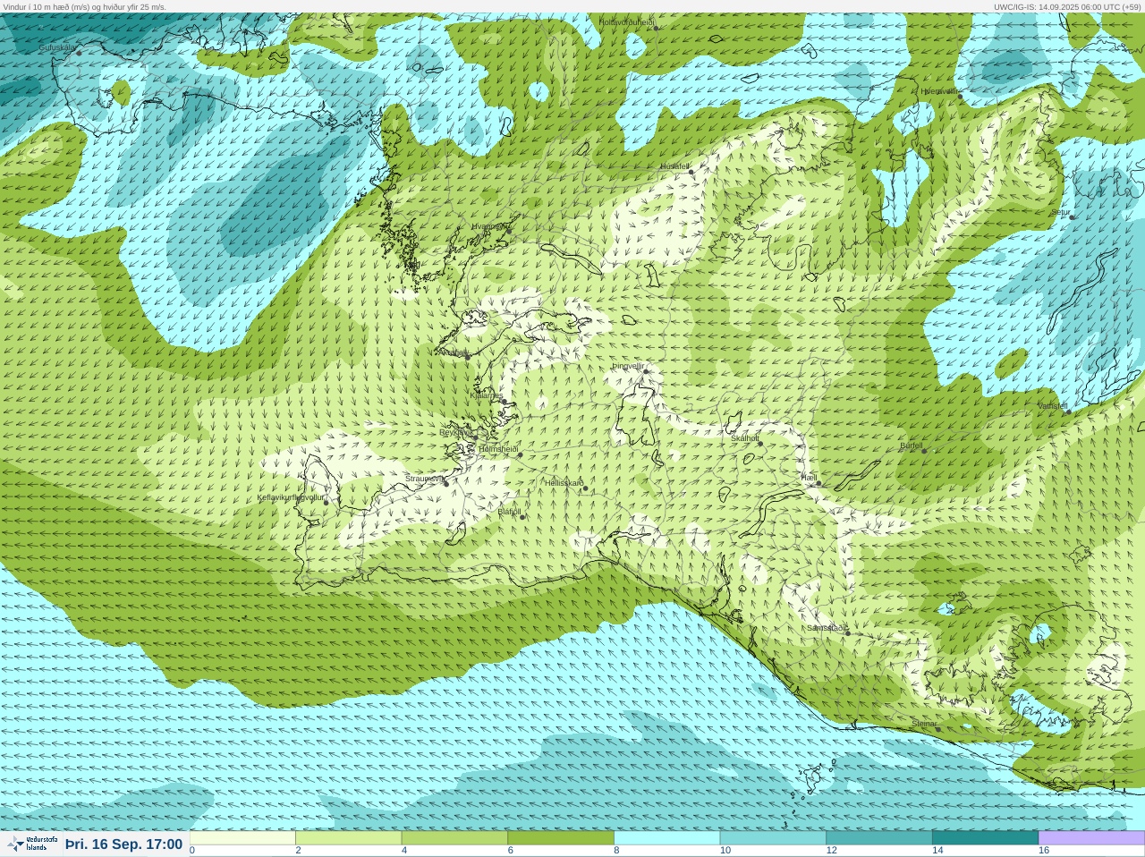
Task: Click the Hæll station label
Action: (810, 479)
